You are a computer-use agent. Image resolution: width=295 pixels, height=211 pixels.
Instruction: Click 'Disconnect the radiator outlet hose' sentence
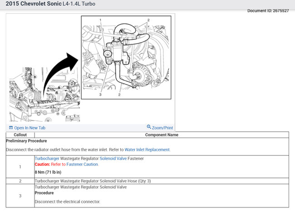[57, 150]
